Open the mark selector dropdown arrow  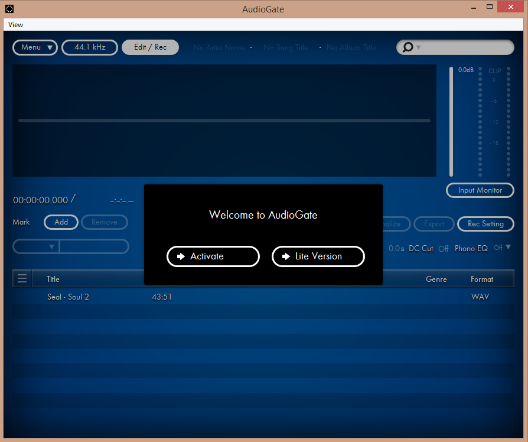pyautogui.click(x=51, y=246)
